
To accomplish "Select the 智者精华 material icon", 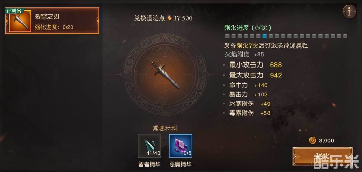I will (x=150, y=146).
